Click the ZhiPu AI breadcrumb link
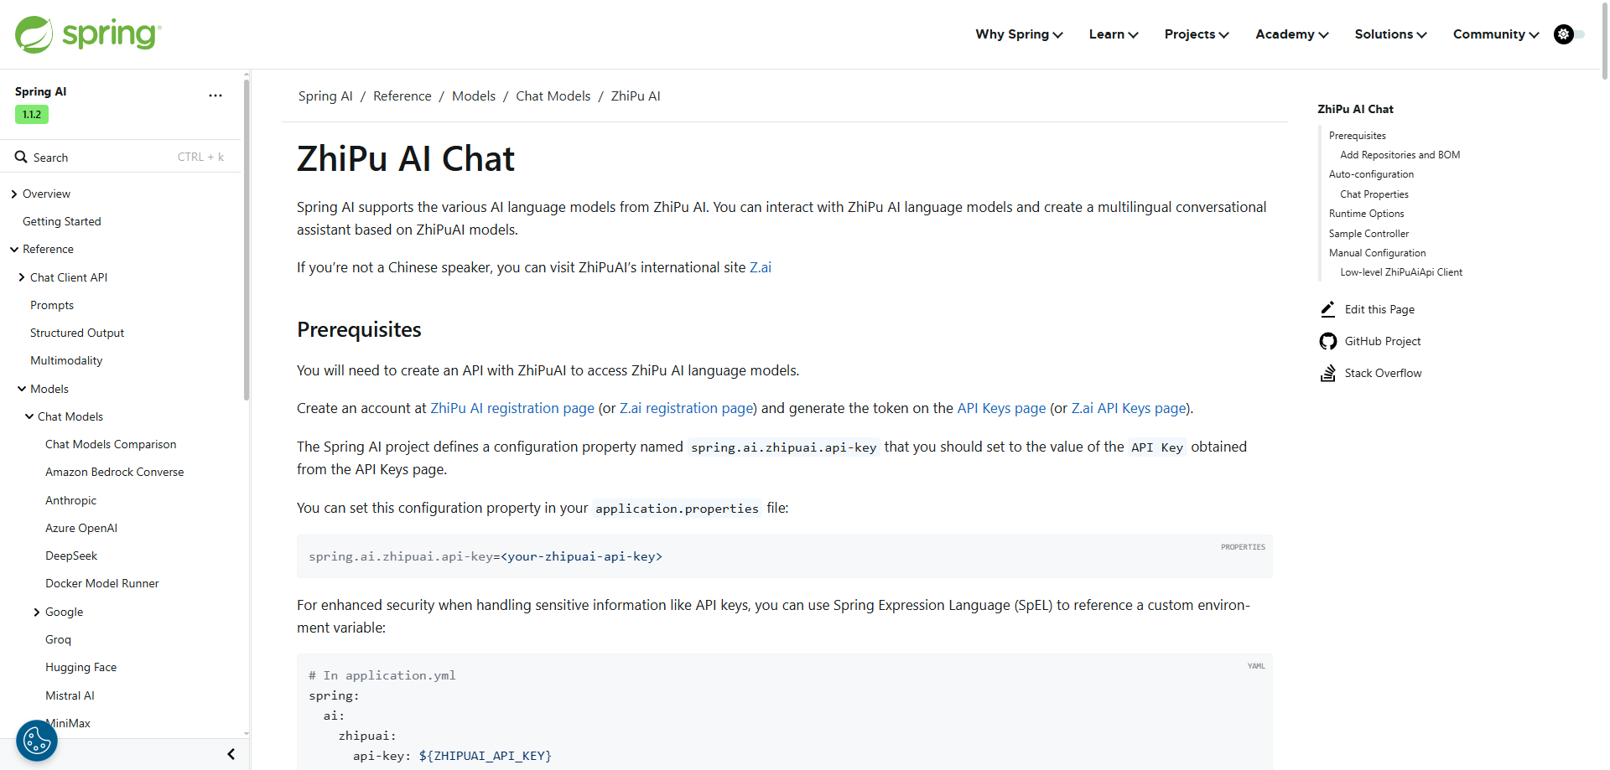 click(636, 96)
